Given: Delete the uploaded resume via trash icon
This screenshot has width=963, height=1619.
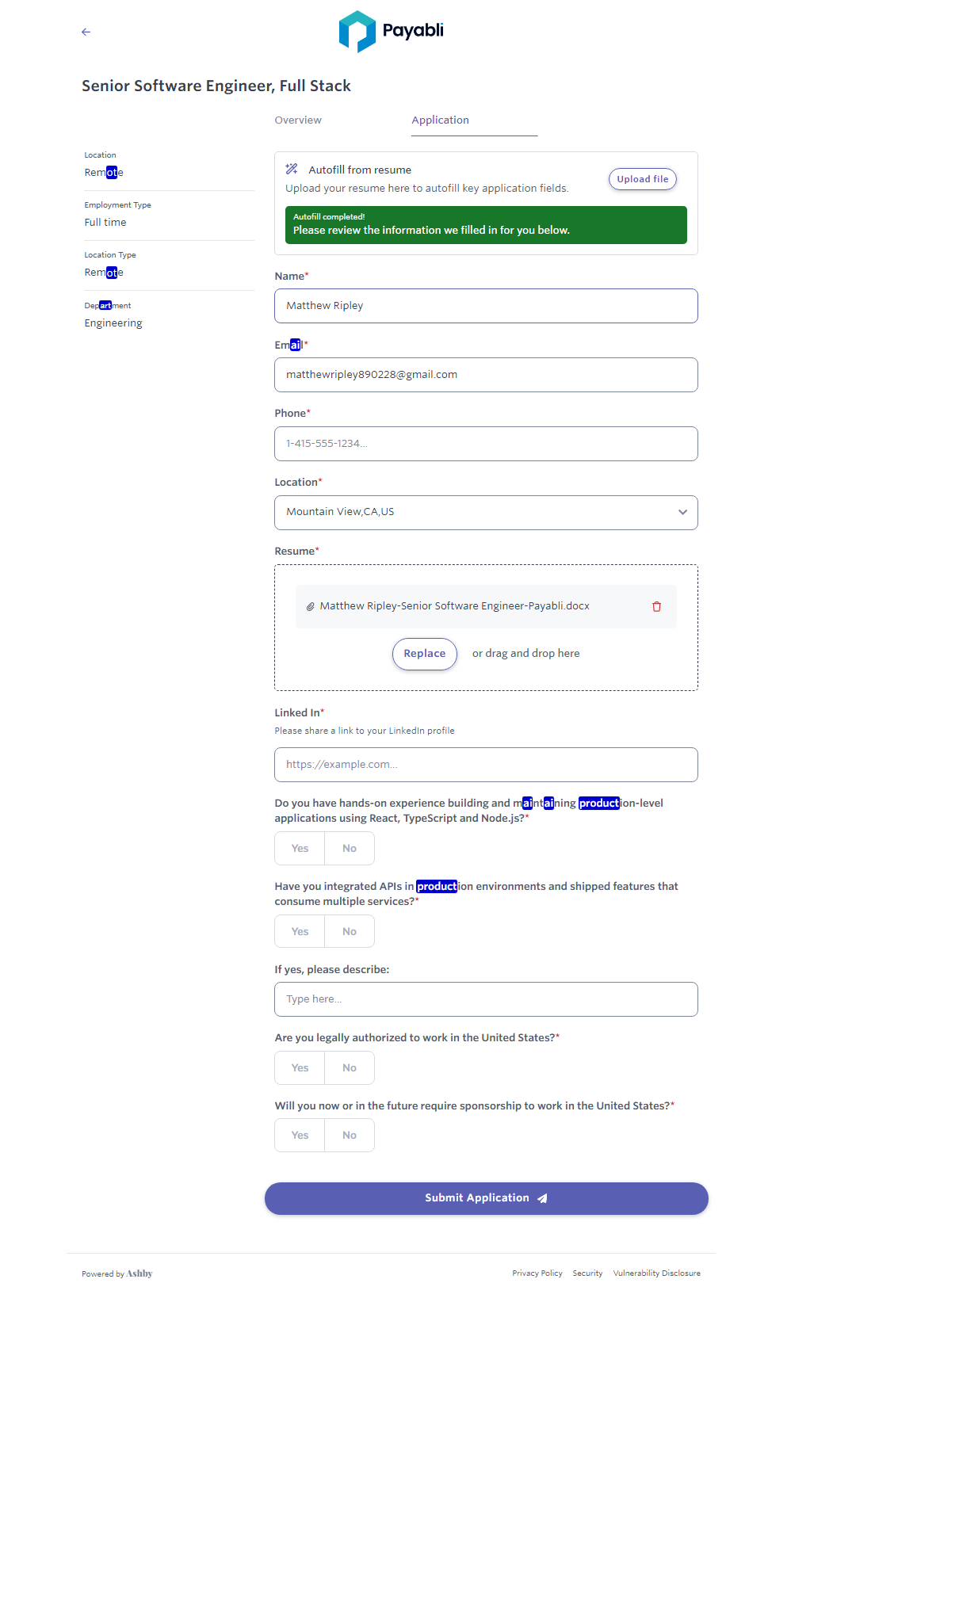Looking at the screenshot, I should (x=656, y=606).
